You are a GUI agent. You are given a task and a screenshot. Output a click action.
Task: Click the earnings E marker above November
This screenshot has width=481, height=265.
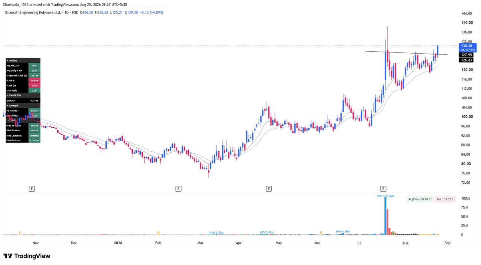point(32,188)
